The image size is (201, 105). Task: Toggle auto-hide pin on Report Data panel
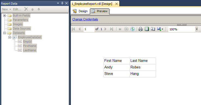62,3
